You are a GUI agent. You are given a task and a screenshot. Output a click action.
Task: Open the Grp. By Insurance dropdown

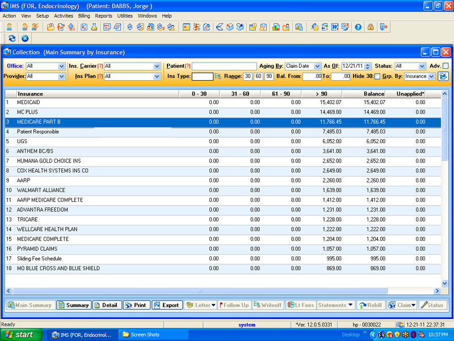[x=431, y=76]
